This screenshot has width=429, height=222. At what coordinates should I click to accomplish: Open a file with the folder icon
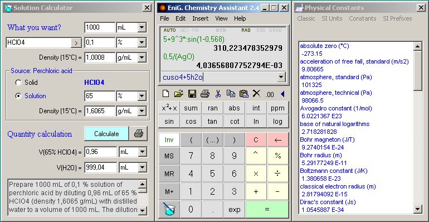pyautogui.click(x=179, y=94)
